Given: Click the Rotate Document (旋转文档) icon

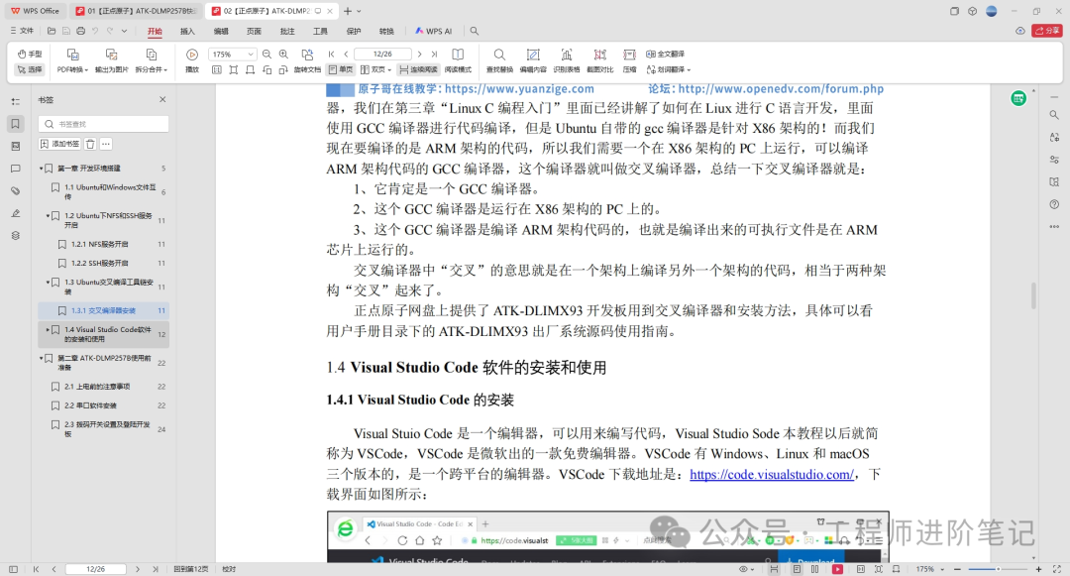Looking at the screenshot, I should click(308, 60).
